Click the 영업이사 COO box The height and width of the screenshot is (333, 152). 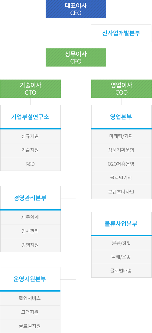pos(121,89)
